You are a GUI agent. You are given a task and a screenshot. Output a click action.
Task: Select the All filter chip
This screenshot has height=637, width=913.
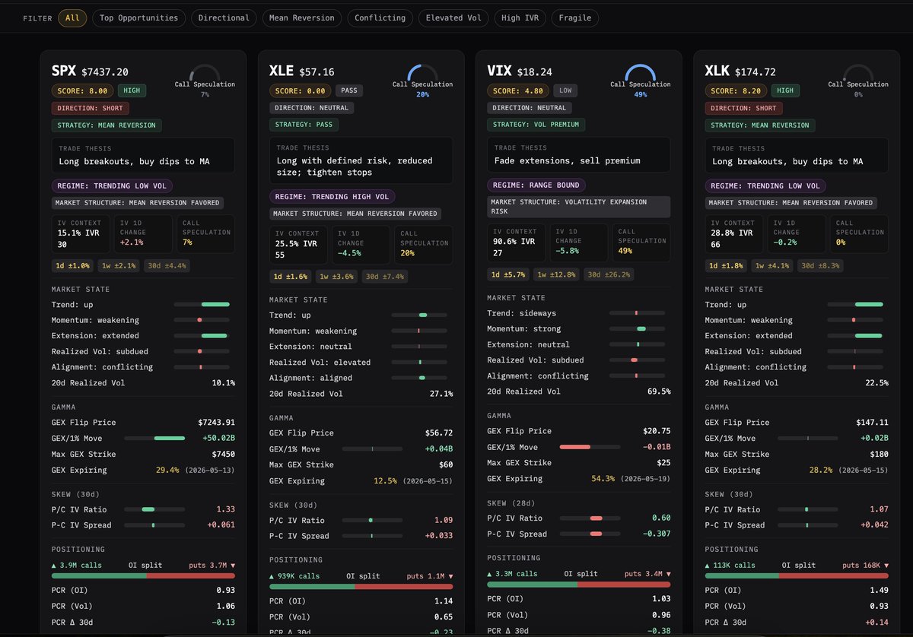click(72, 17)
